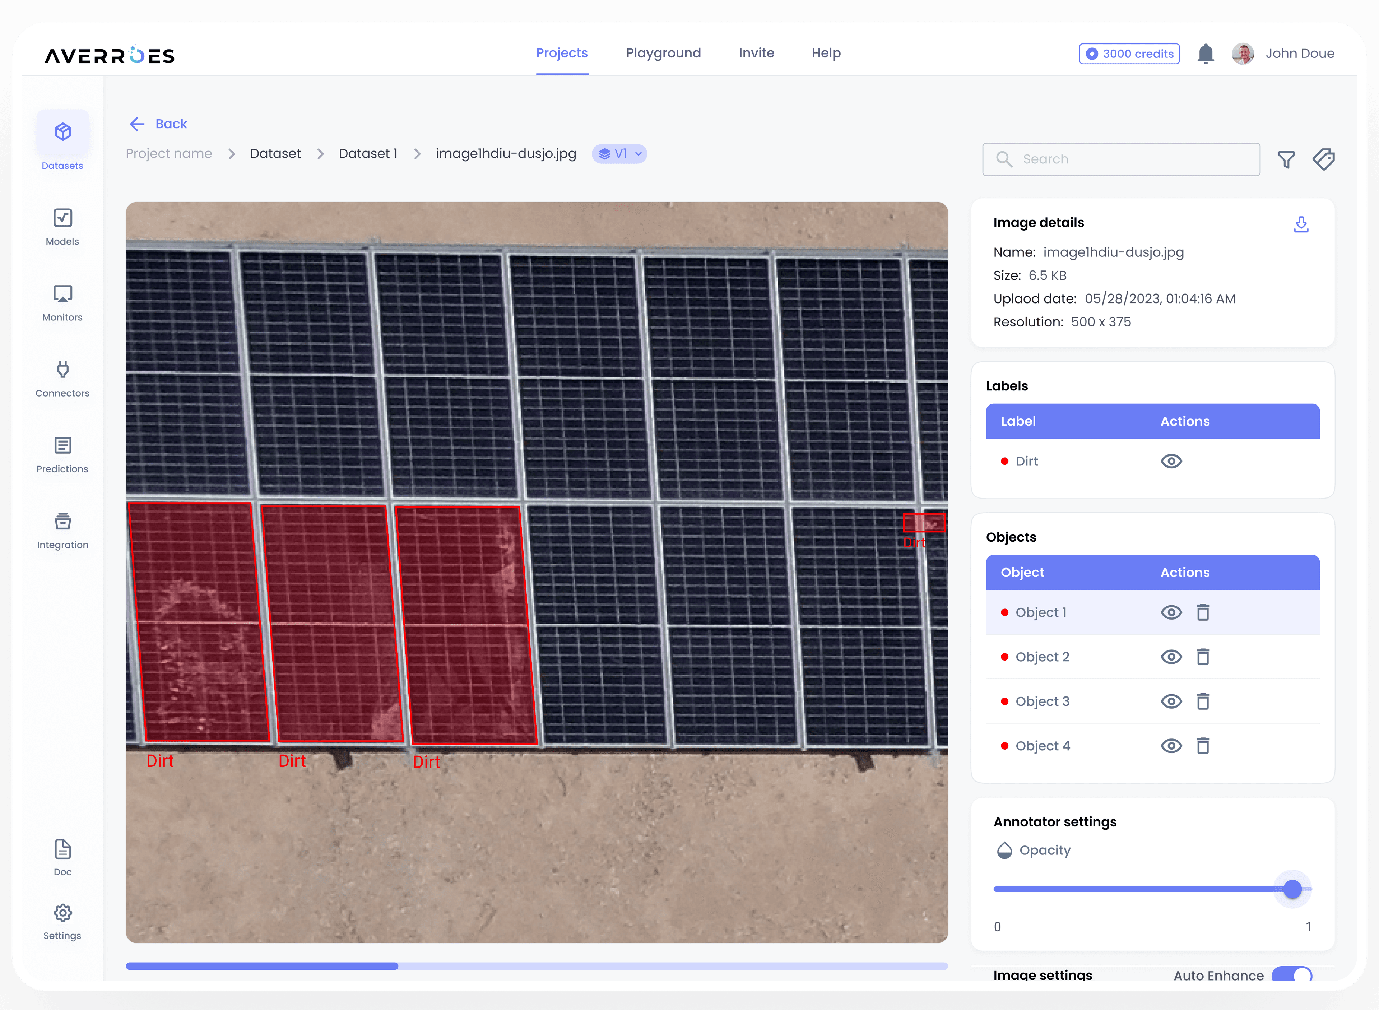Hide the Dirt label visibility

(x=1171, y=461)
